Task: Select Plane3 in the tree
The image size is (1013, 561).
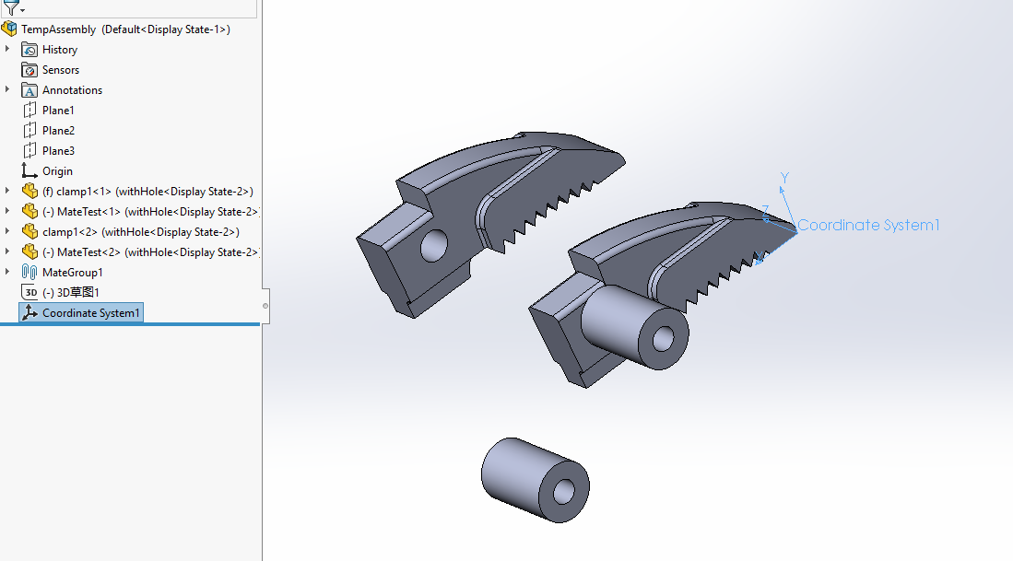Action: pyautogui.click(x=58, y=150)
